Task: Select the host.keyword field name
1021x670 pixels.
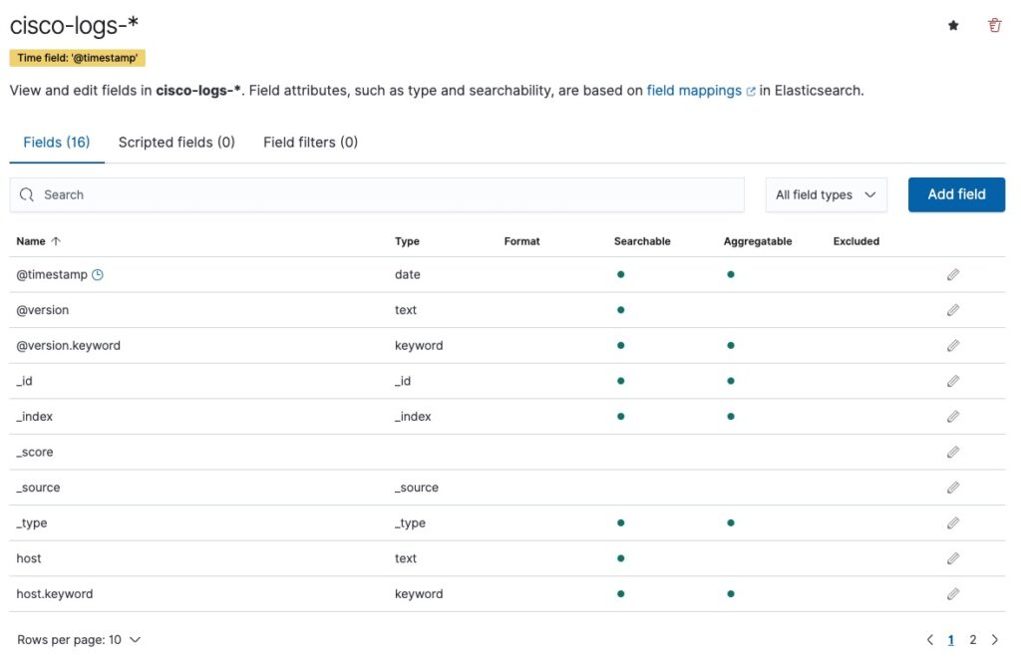Action: click(x=55, y=594)
